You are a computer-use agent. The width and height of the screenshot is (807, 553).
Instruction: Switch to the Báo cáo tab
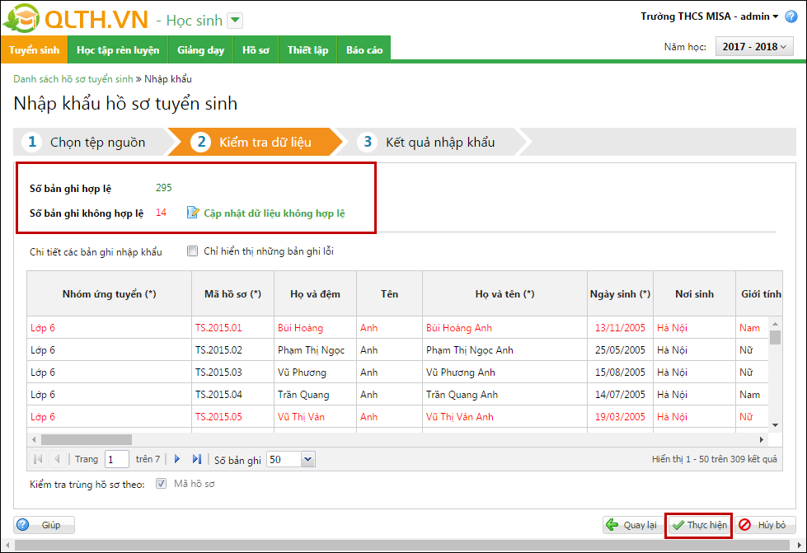click(x=364, y=50)
